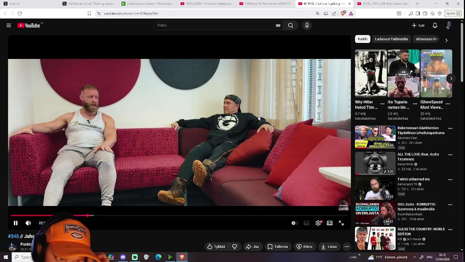The image size is (465, 262).
Task: Start voice search with microphone icon
Action: pos(307,25)
